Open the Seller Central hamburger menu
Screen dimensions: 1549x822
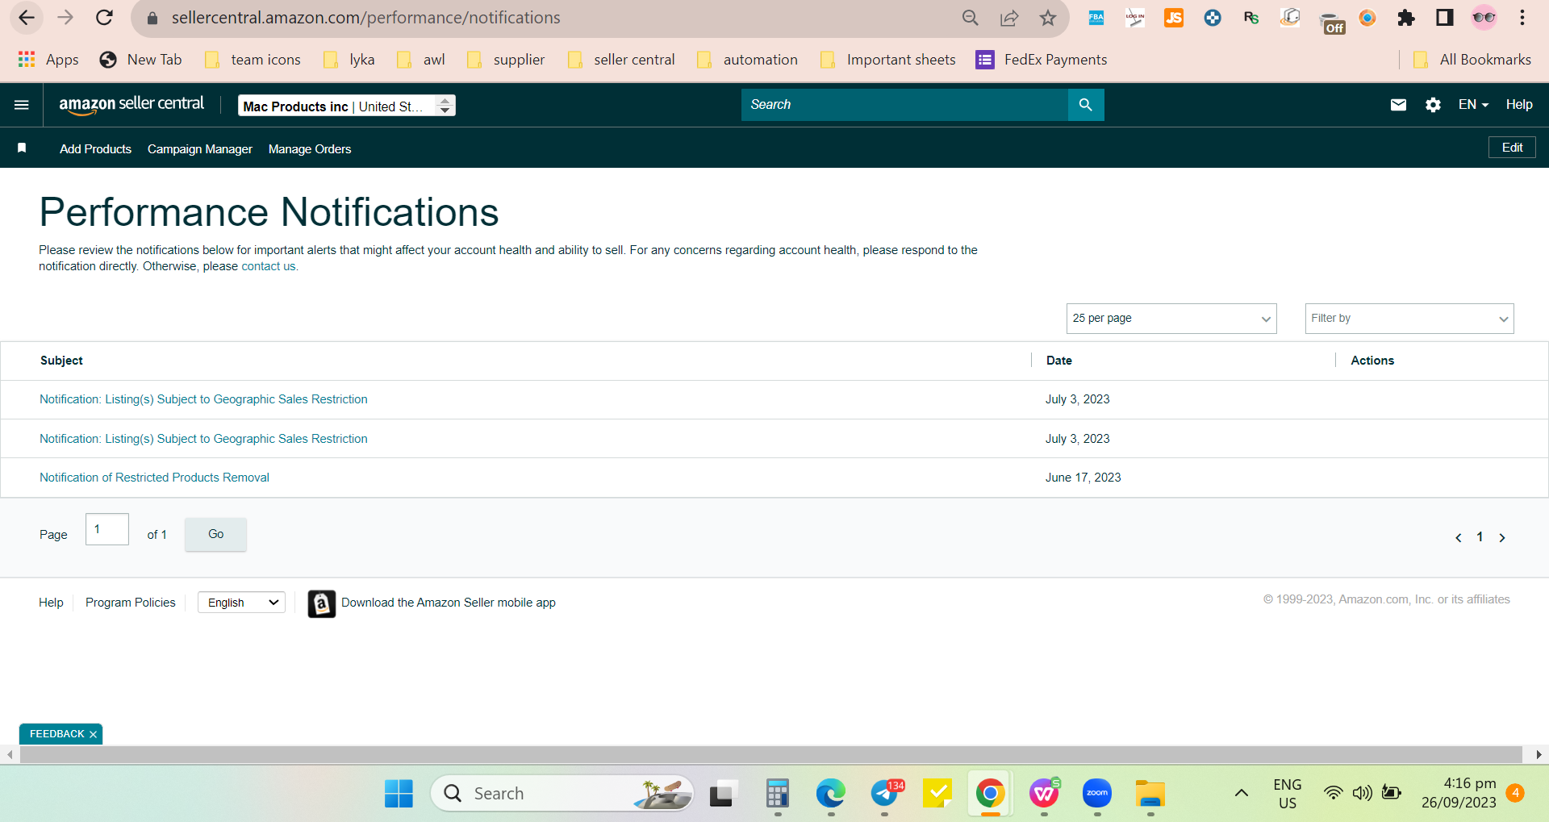tap(22, 105)
